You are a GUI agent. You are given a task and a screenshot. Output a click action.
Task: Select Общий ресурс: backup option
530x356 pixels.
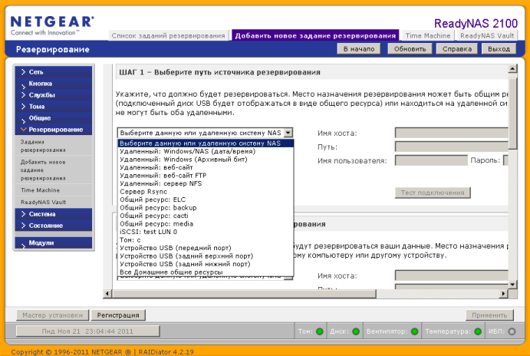206,208
